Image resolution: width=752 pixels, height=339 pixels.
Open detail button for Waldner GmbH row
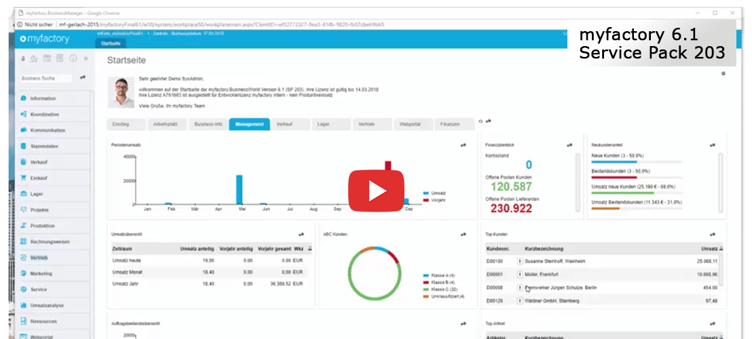519,301
